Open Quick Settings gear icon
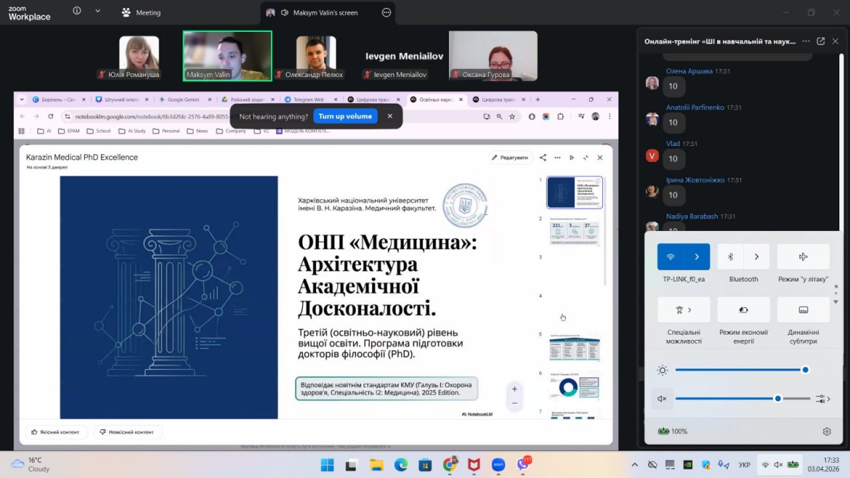The image size is (850, 478). click(x=827, y=432)
